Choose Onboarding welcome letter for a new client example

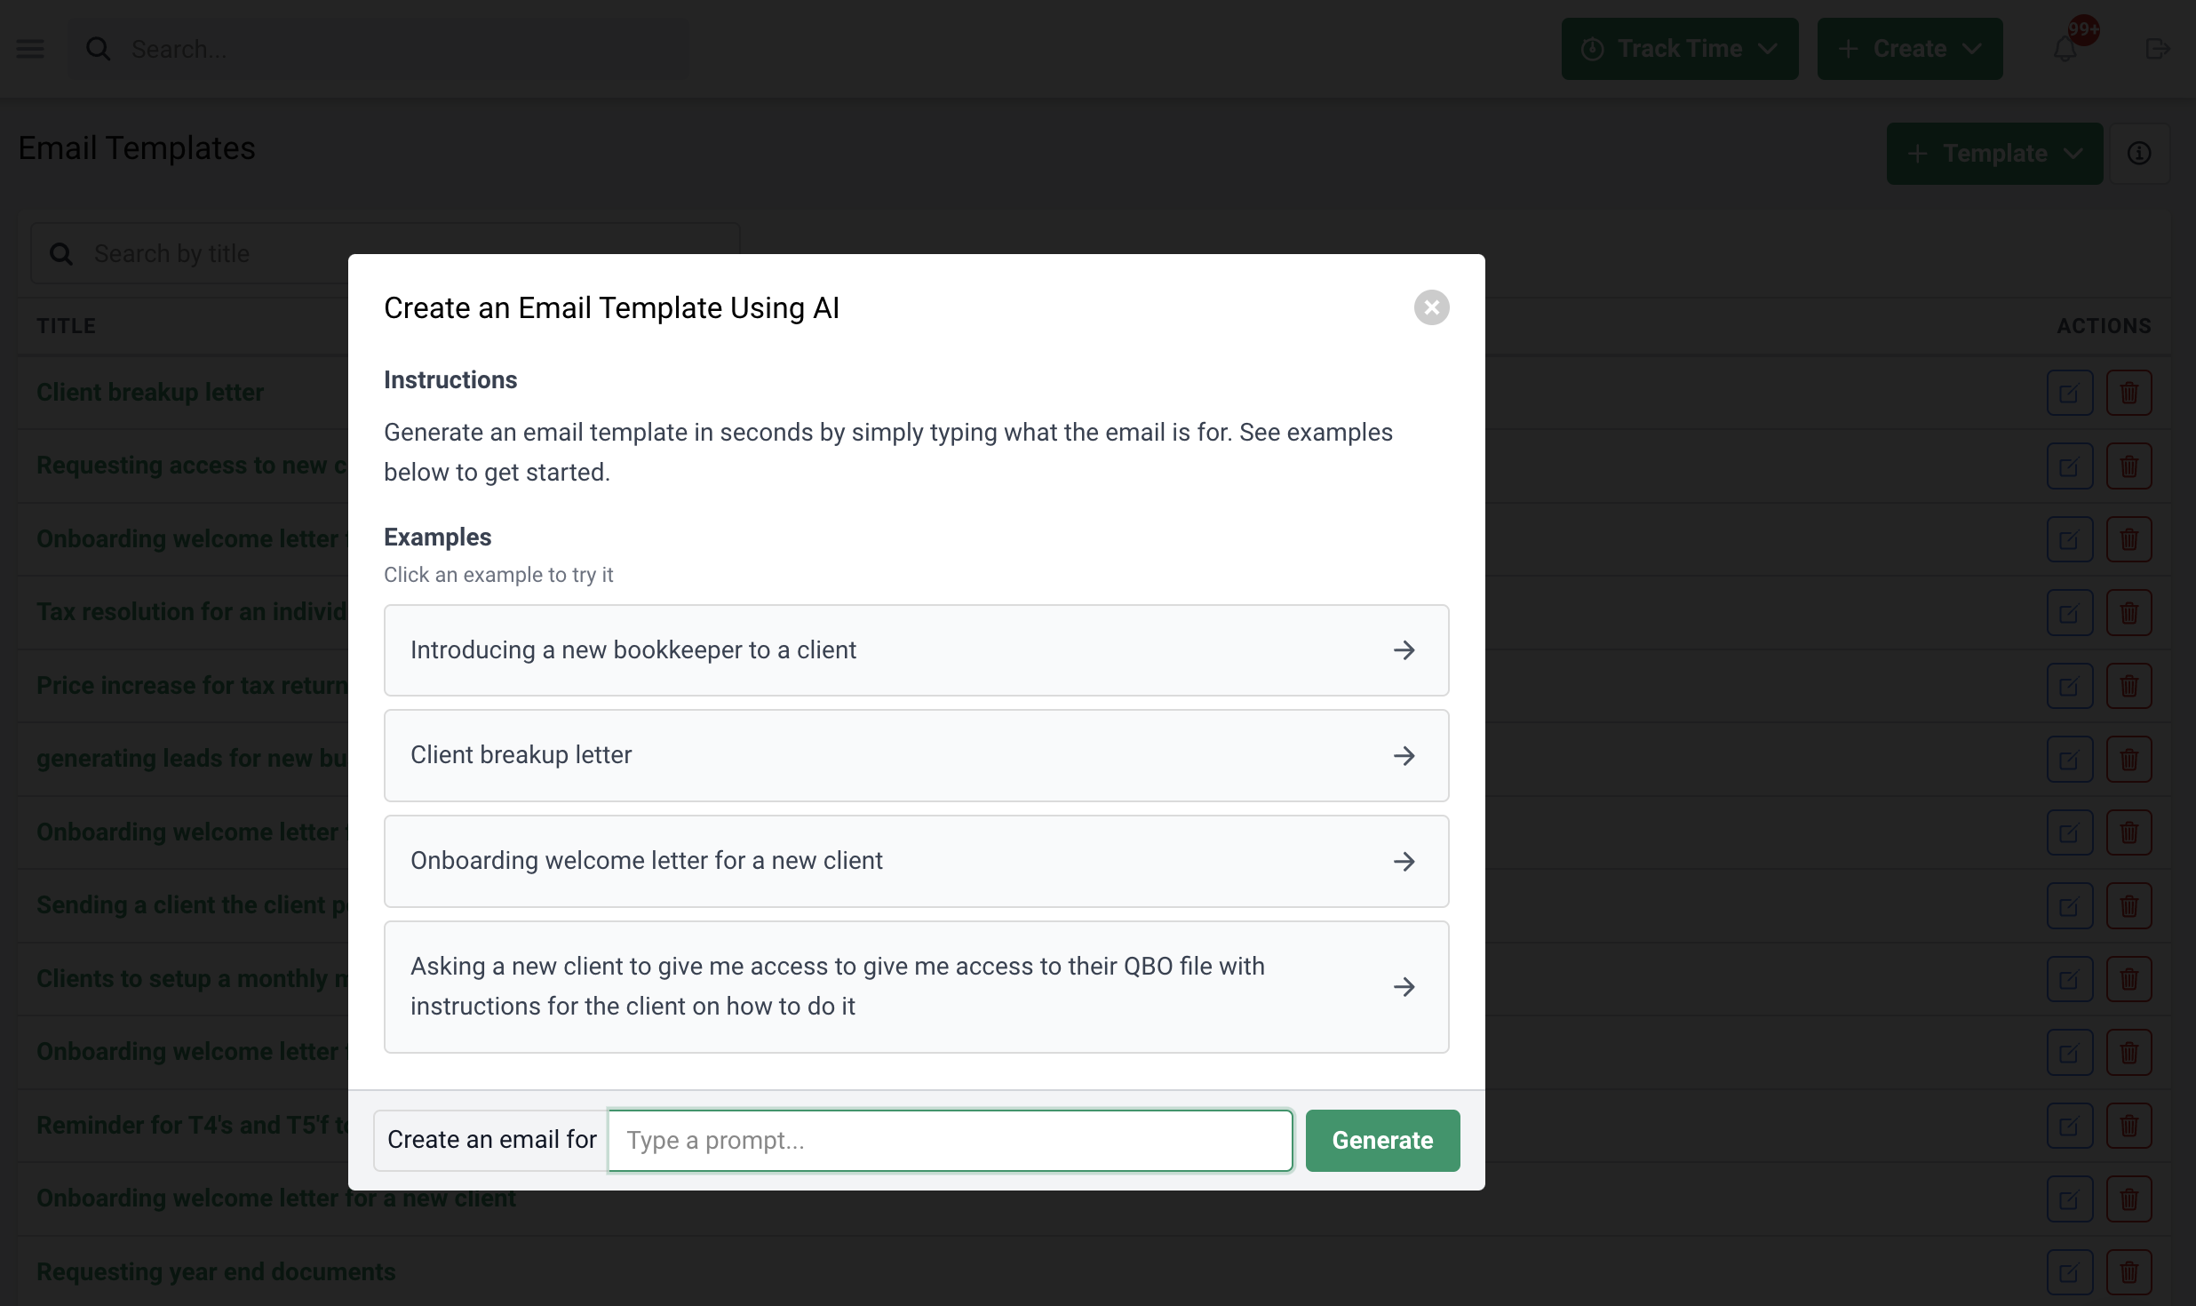(916, 861)
